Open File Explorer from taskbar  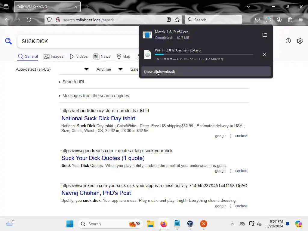151,224
